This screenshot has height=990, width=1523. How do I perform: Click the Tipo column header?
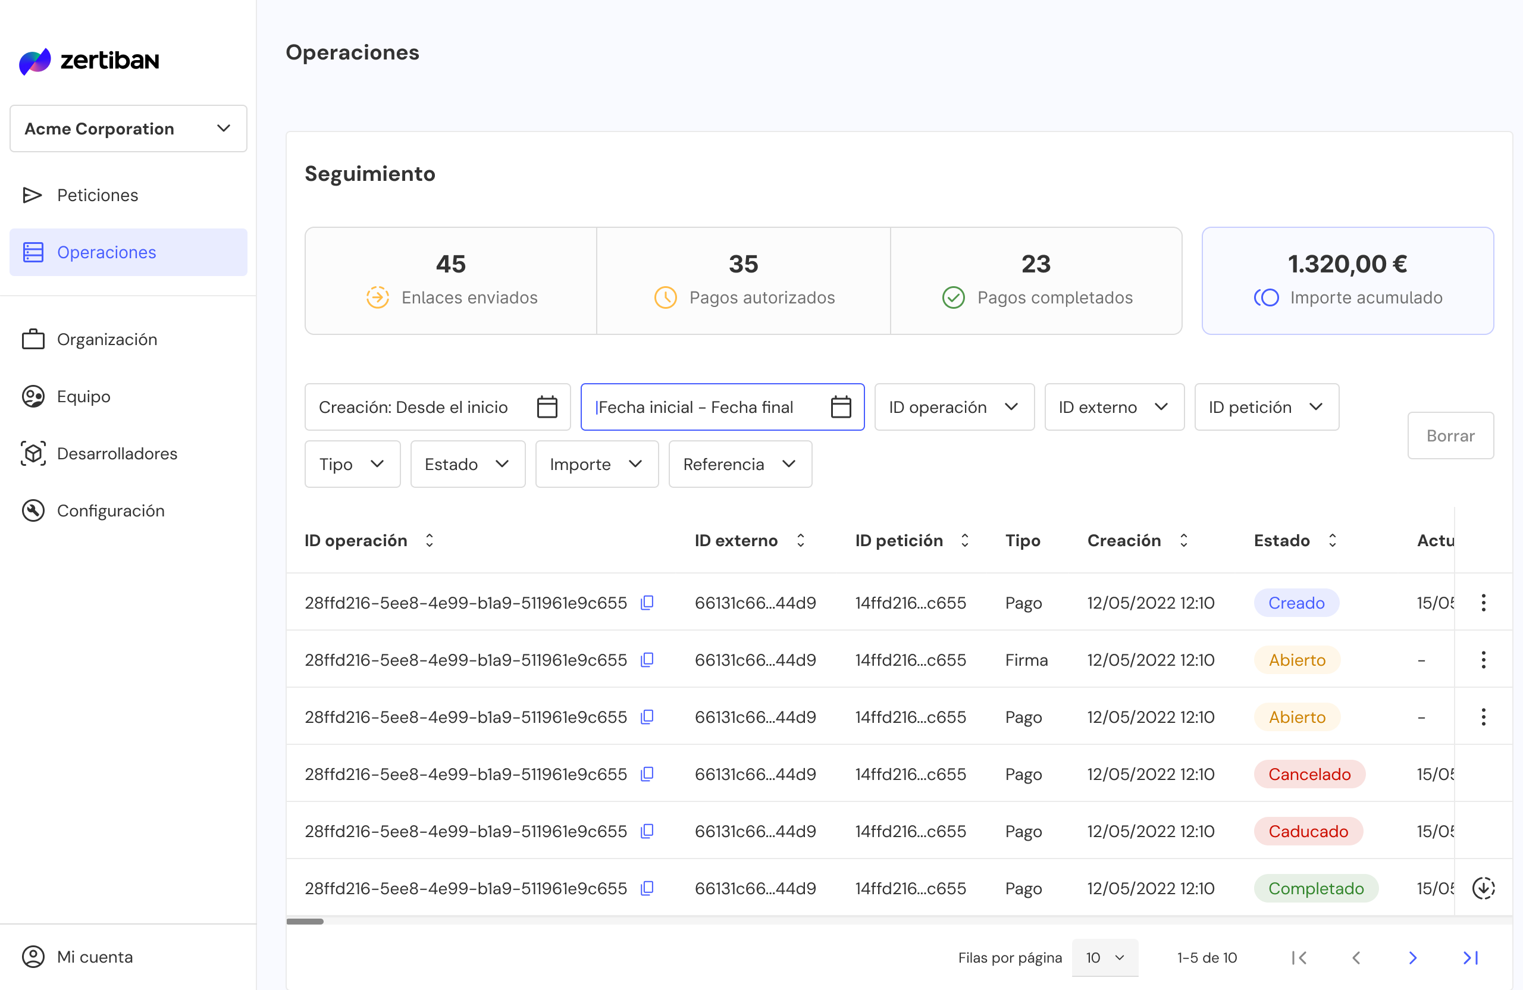pos(1023,541)
